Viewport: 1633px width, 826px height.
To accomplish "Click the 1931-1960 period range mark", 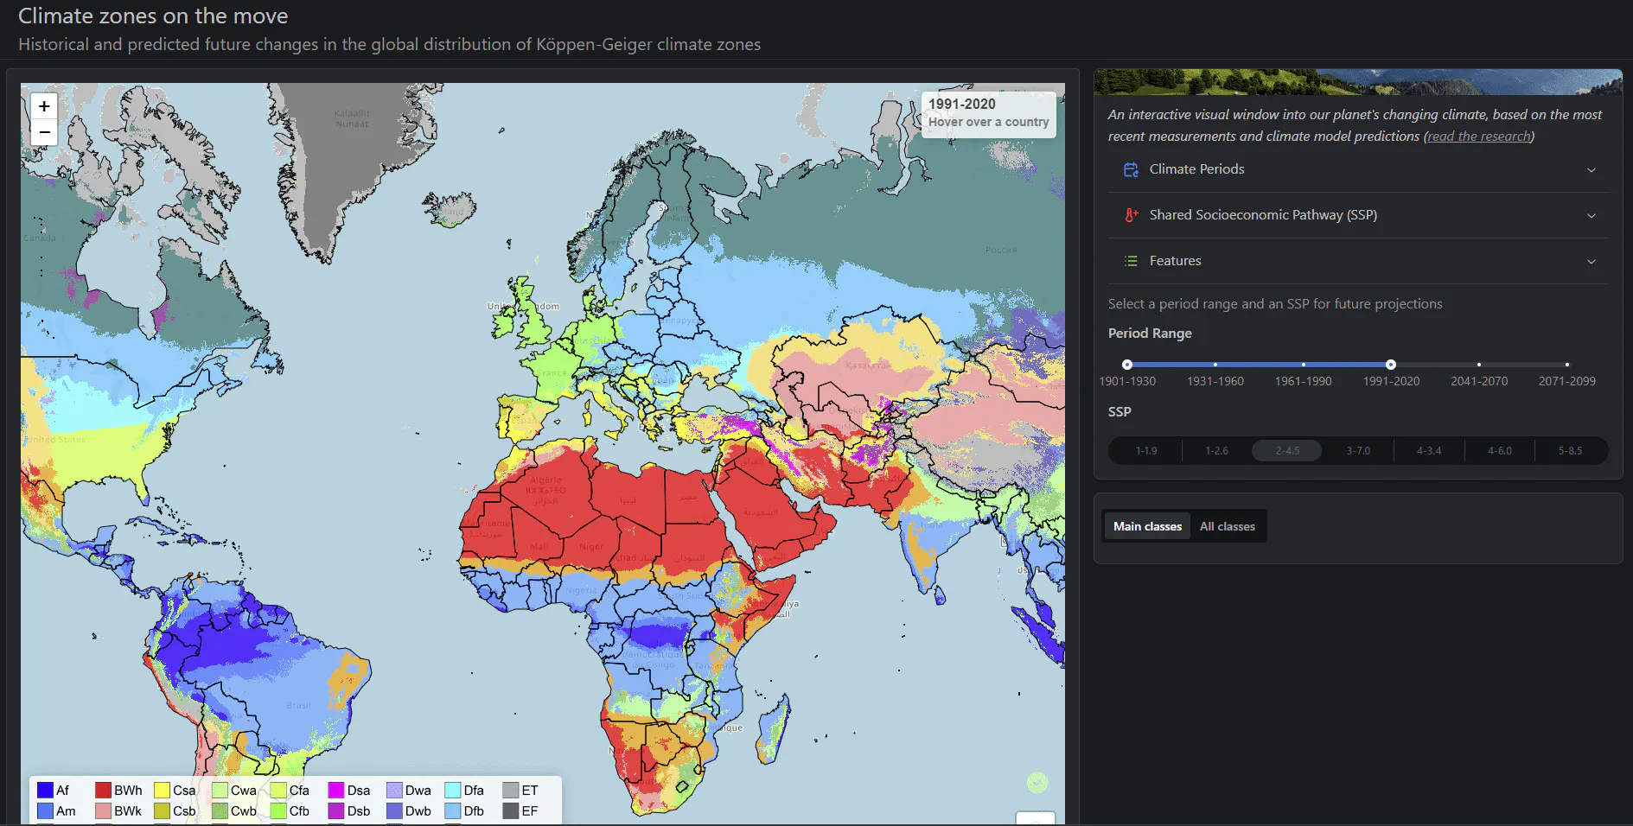I will pos(1215,365).
